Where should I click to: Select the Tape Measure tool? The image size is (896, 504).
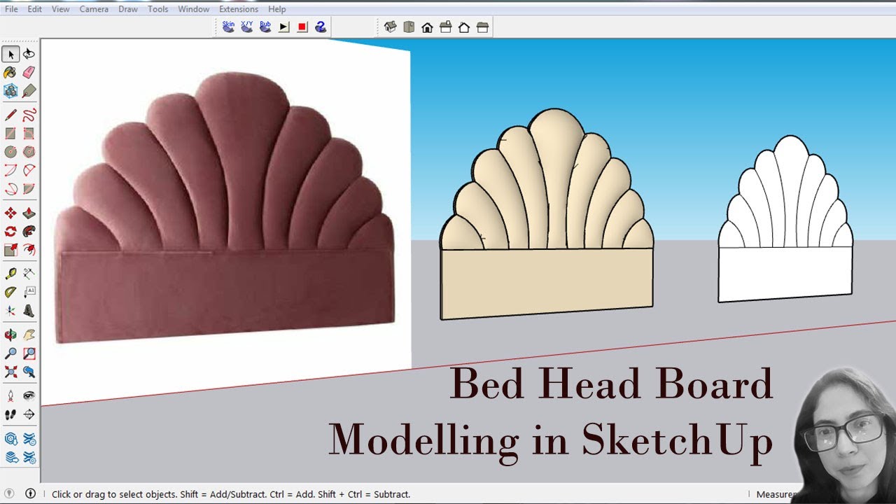10,274
